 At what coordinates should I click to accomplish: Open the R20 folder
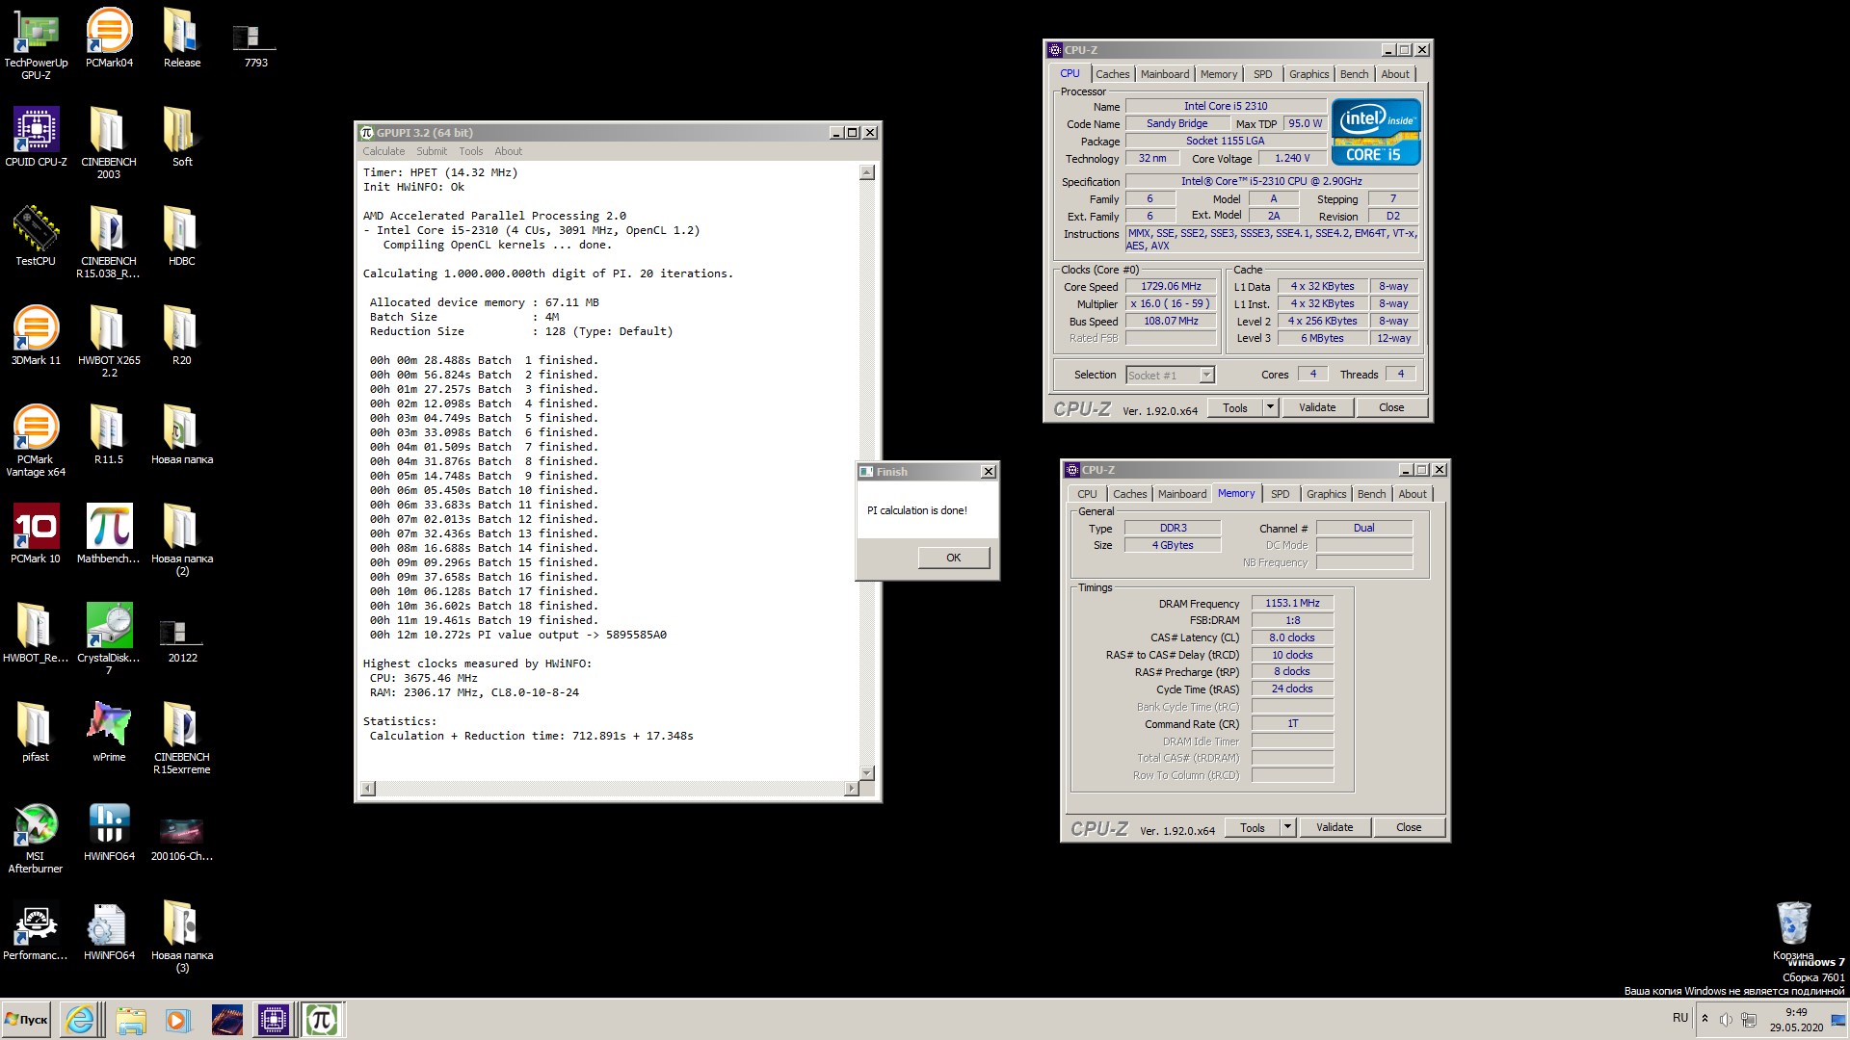point(182,335)
